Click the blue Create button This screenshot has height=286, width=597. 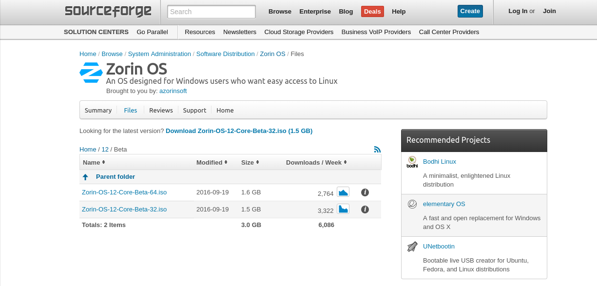(x=470, y=11)
